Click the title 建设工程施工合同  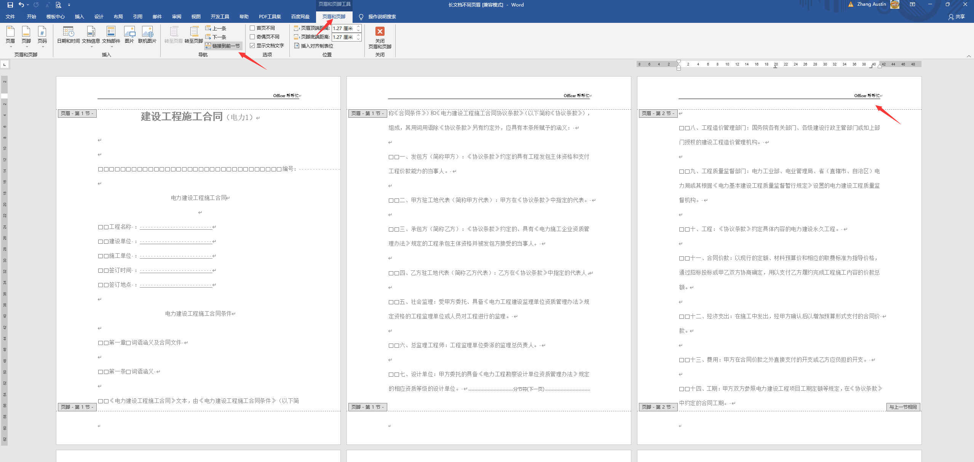(182, 117)
